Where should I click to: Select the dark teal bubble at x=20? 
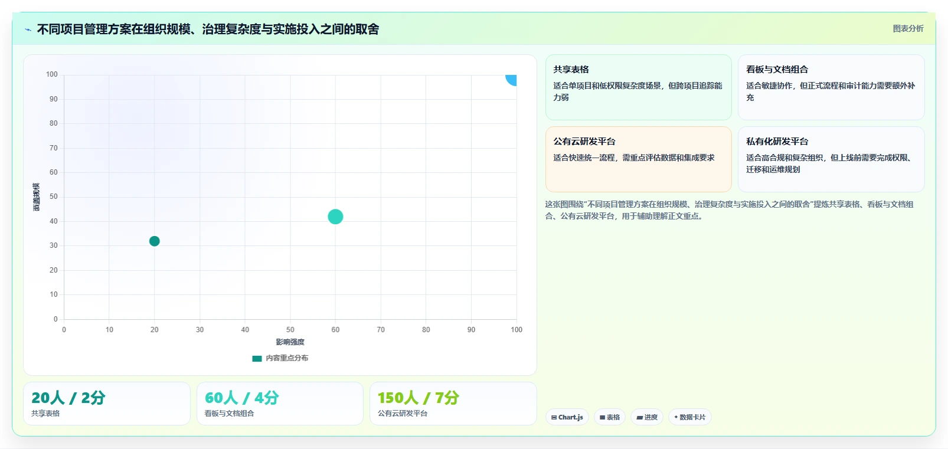point(155,241)
